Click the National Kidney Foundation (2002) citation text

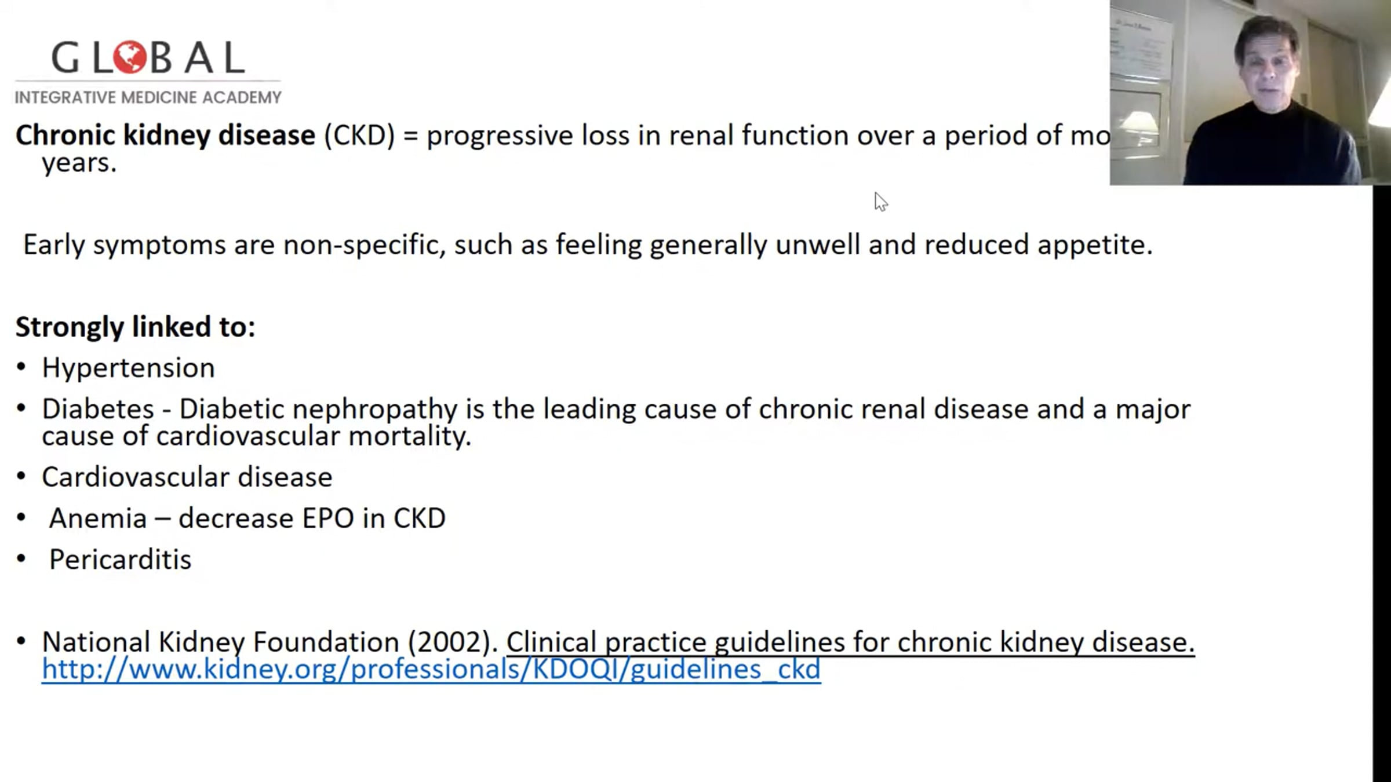[x=270, y=642]
